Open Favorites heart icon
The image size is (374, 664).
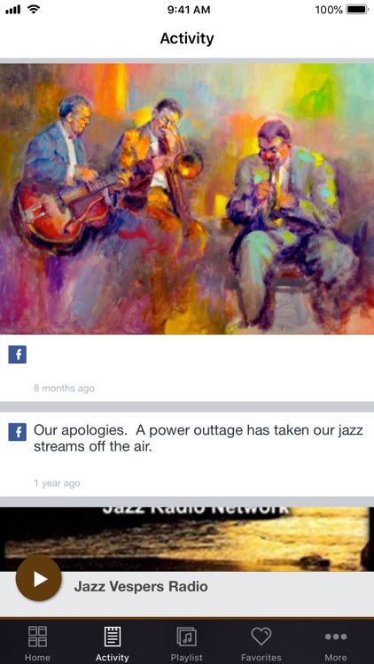pyautogui.click(x=261, y=636)
